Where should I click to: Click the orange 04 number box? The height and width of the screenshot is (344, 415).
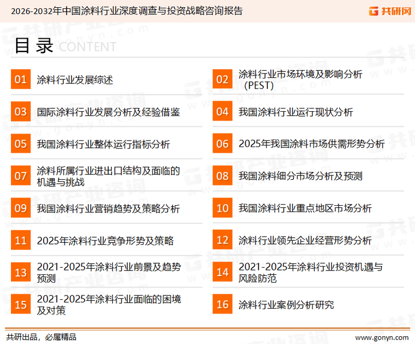tap(222, 111)
